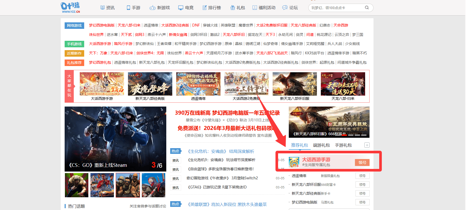Open headline 390万在线新高 梦幻西游电脑版
This screenshot has height=210, width=466.
pos(227,113)
